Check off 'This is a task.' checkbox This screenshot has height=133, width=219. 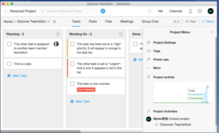[9, 64]
